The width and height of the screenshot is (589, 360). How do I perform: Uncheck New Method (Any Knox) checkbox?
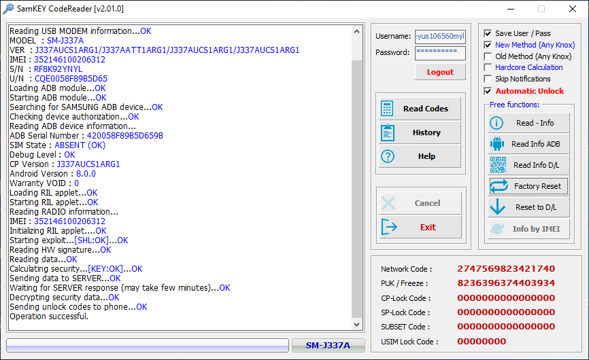tap(488, 45)
